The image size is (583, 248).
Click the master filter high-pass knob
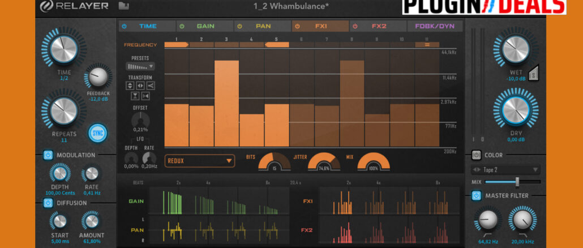(488, 219)
